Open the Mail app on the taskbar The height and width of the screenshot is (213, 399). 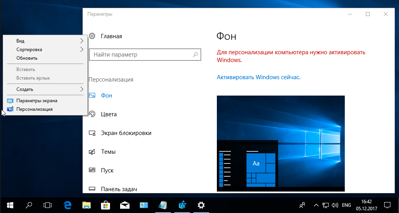click(x=124, y=205)
